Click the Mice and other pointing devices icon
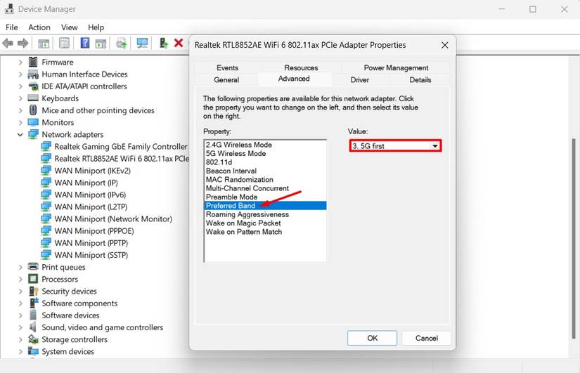The image size is (580, 373). click(x=33, y=110)
